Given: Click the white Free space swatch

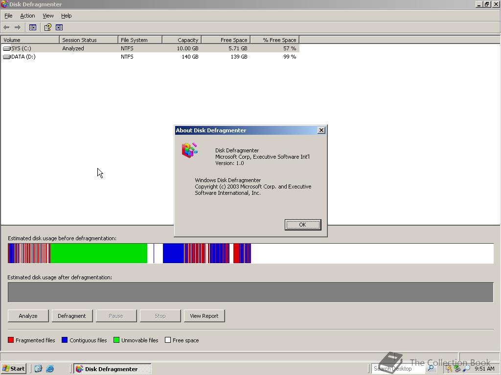Looking at the screenshot, I should [x=168, y=340].
